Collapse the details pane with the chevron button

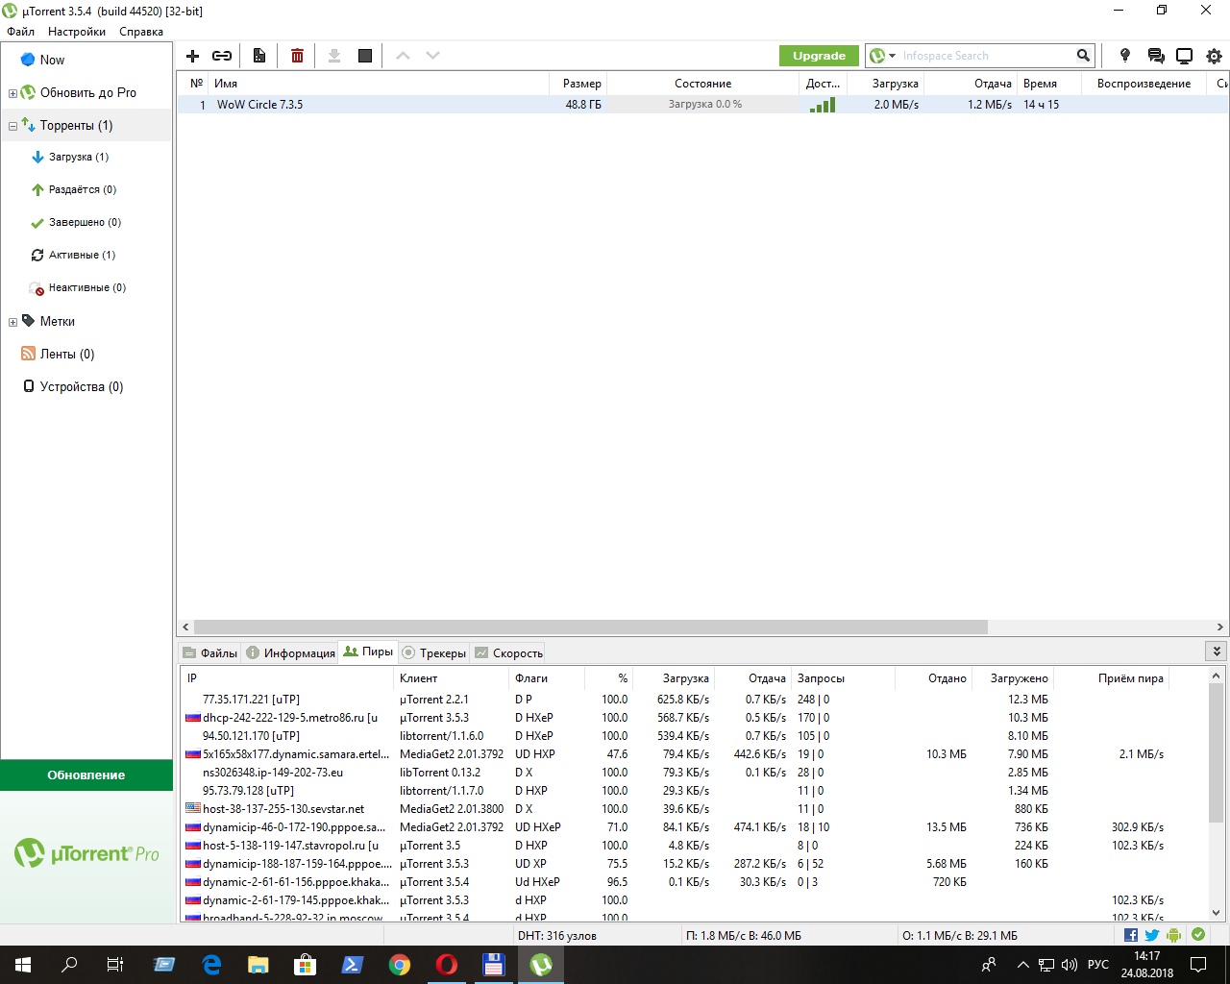[1217, 652]
